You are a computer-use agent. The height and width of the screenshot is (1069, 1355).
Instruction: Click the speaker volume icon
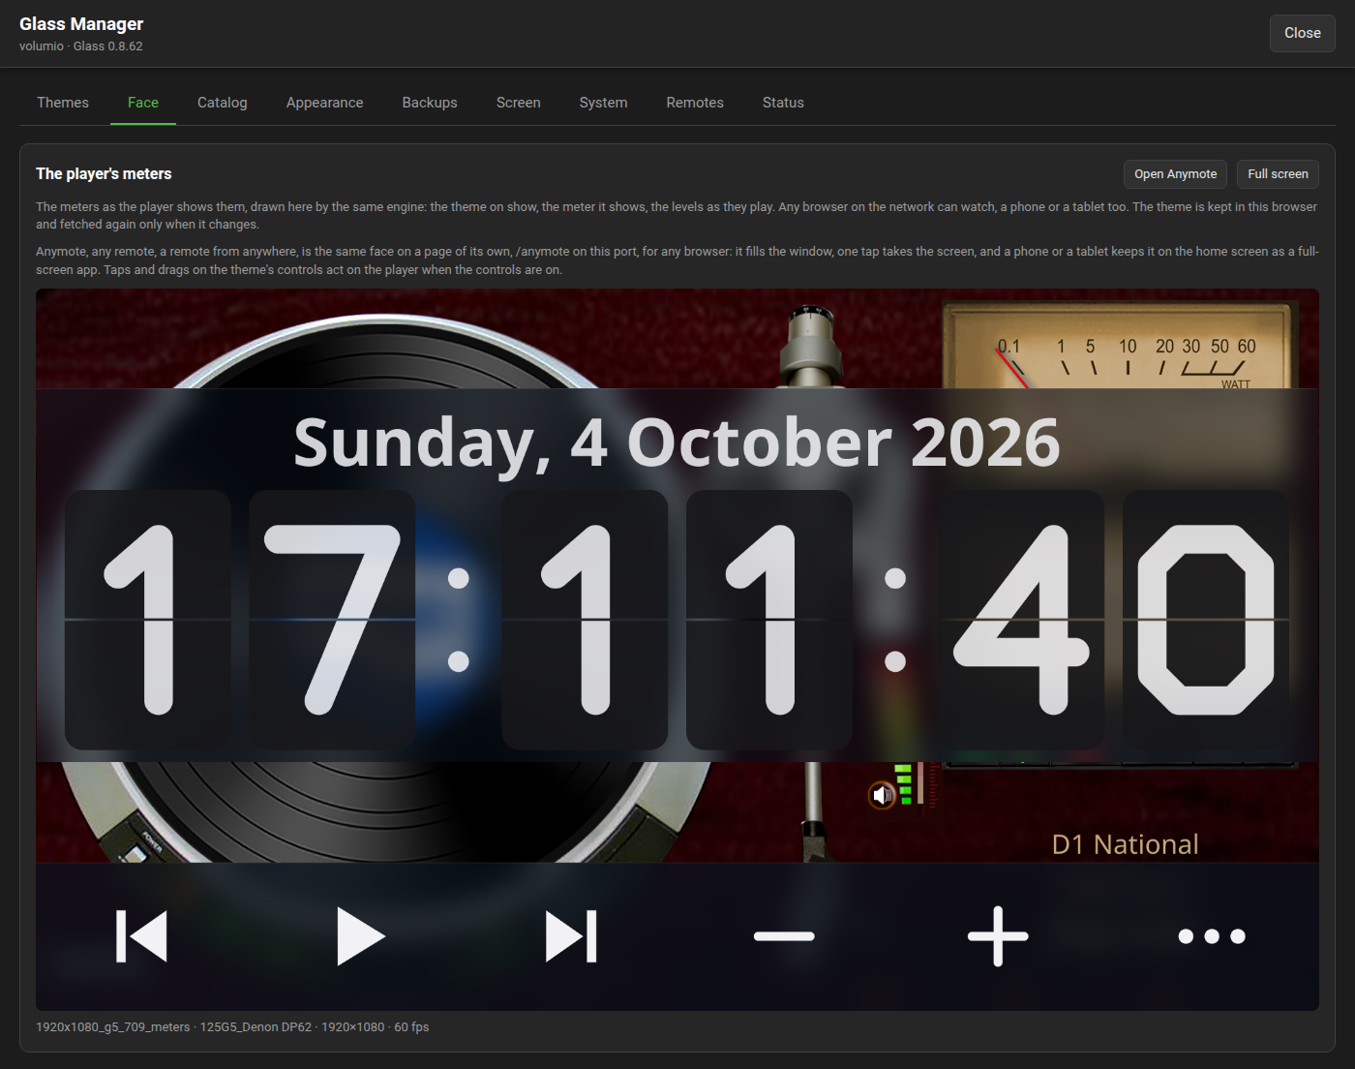click(882, 796)
